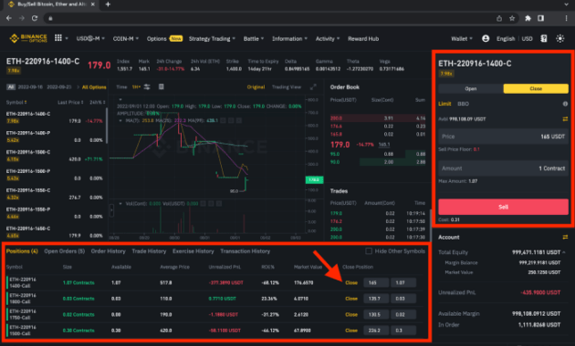Change language via English link
Screen dimensions: 575x346
(x=506, y=38)
